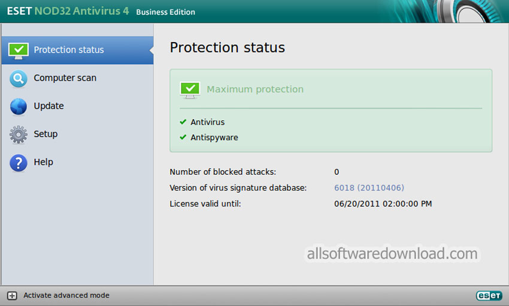Click the Update globe icon
This screenshot has width=509, height=306.
[x=18, y=107]
